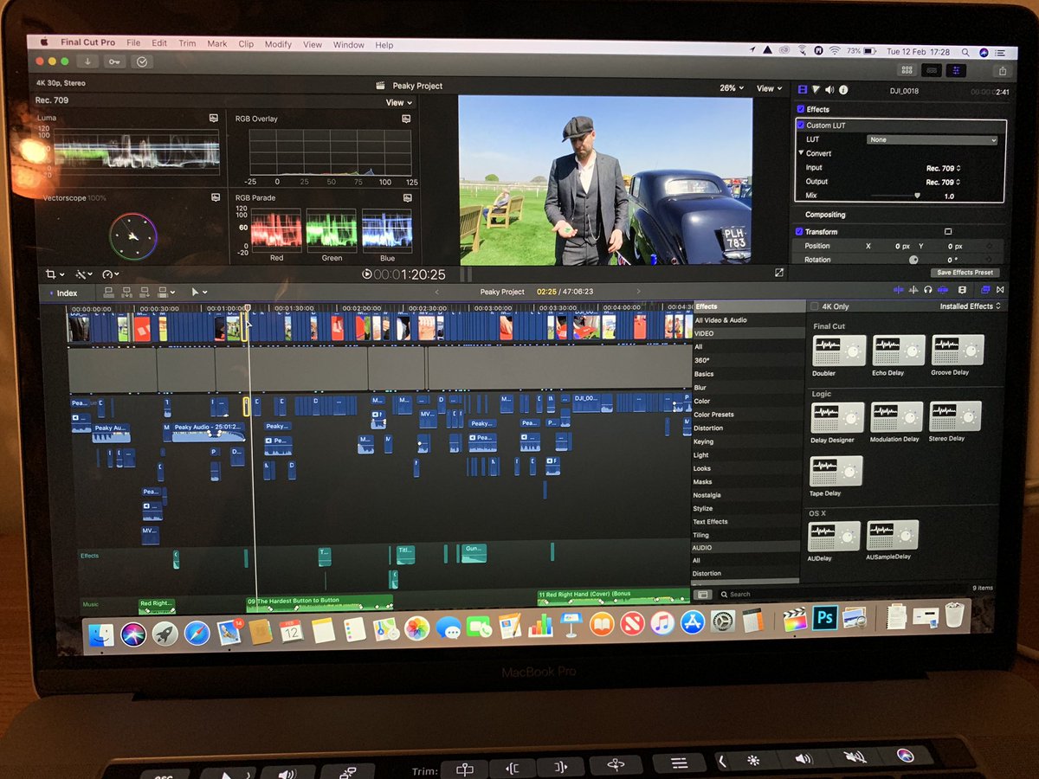Screen dimensions: 1039x779
Task: Adjust the Rotation dial control
Action: click(x=913, y=260)
